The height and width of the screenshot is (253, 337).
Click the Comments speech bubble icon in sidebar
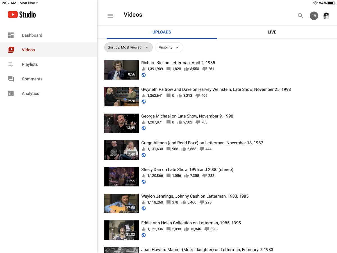[x=11, y=79]
